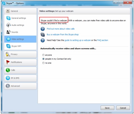The image size is (134, 114).
Task: Select Video settings in sidebar
Action: coord(20,39)
